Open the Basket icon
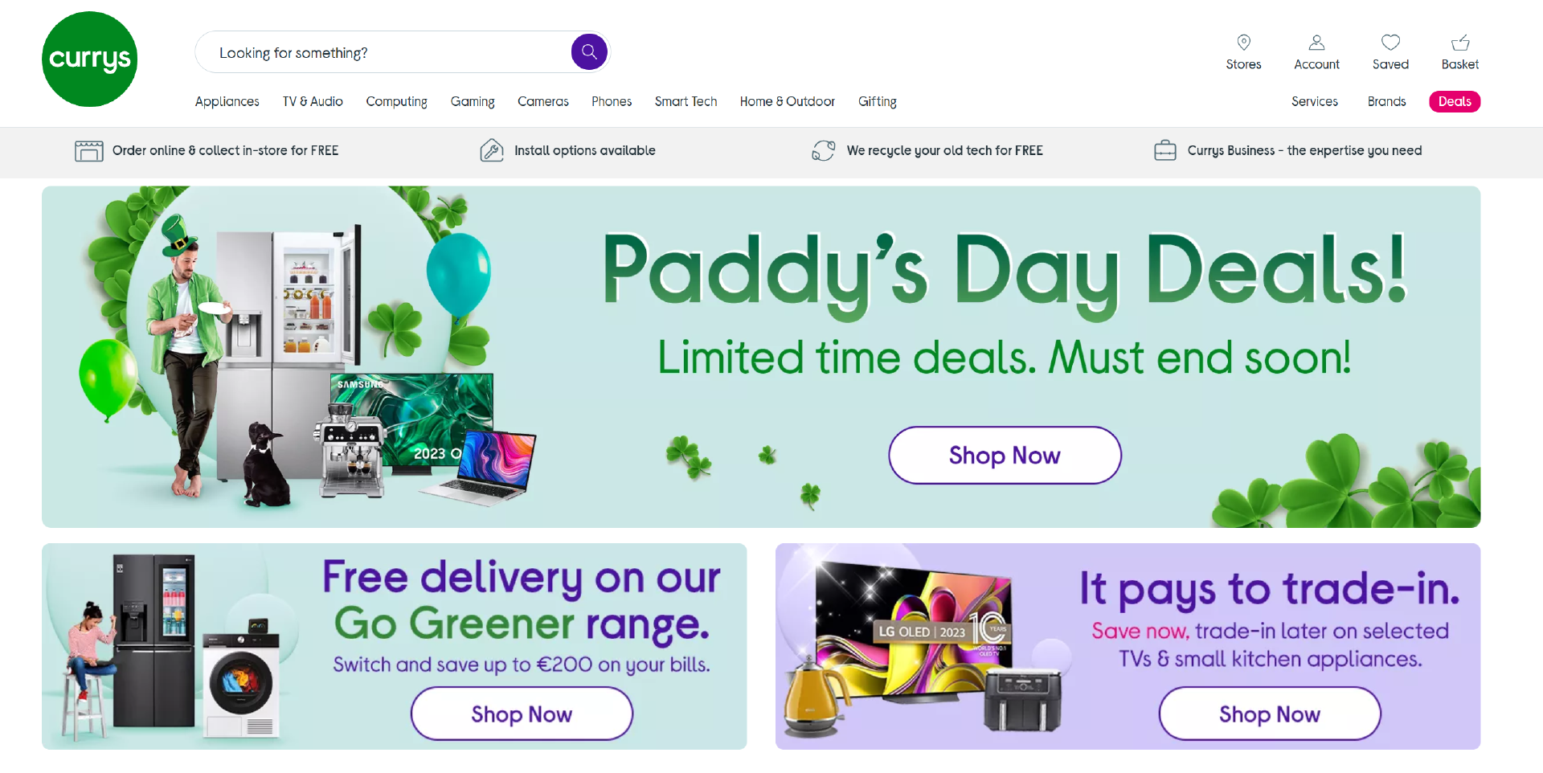This screenshot has width=1543, height=773. pos(1460,43)
